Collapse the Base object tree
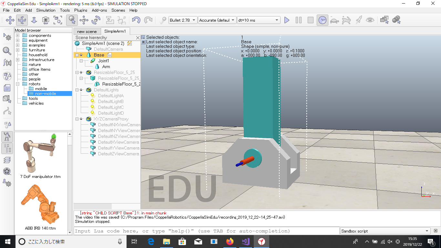The width and height of the screenshot is (441, 248). tap(77, 55)
